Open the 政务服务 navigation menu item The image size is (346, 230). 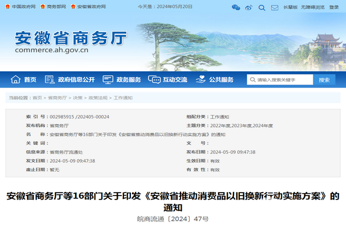pos(128,80)
